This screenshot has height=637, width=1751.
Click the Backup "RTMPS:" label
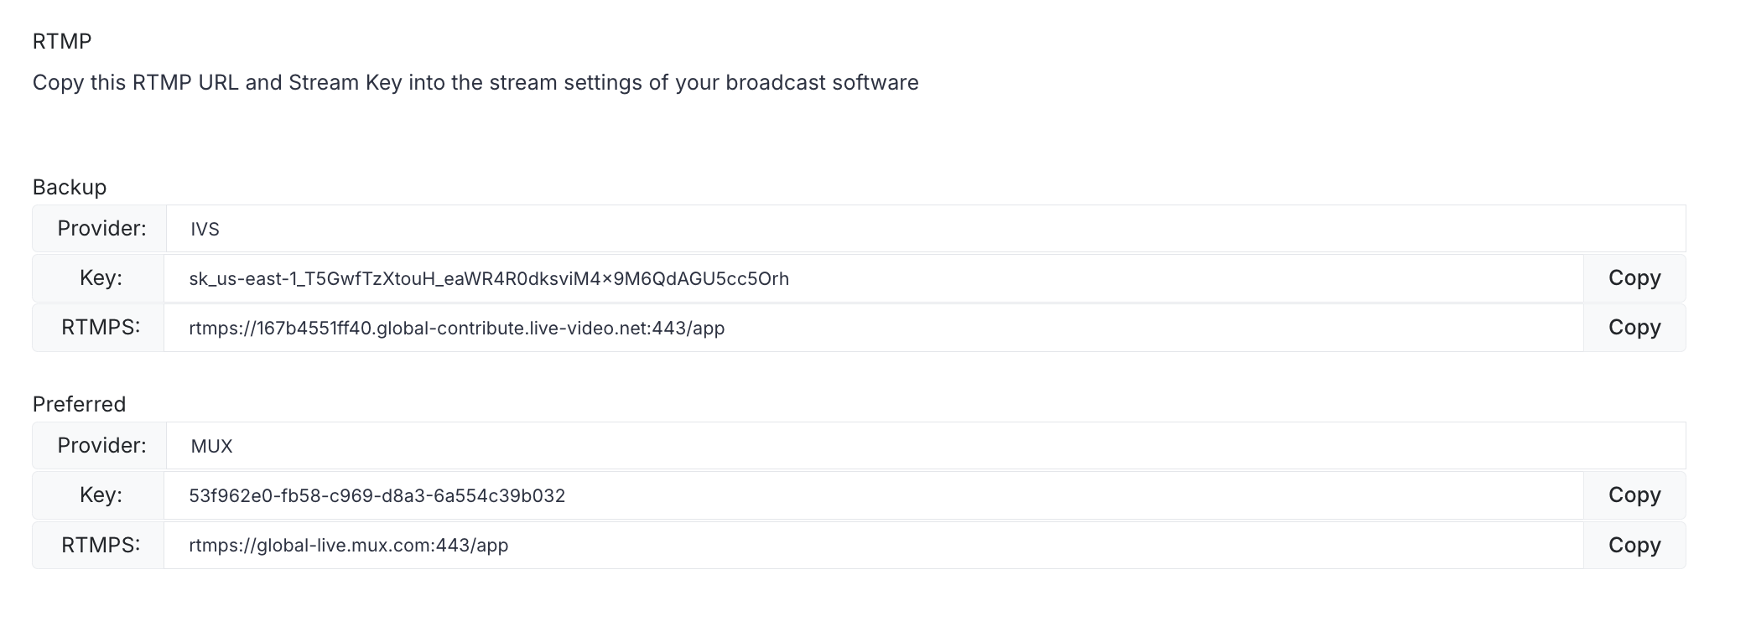click(101, 327)
